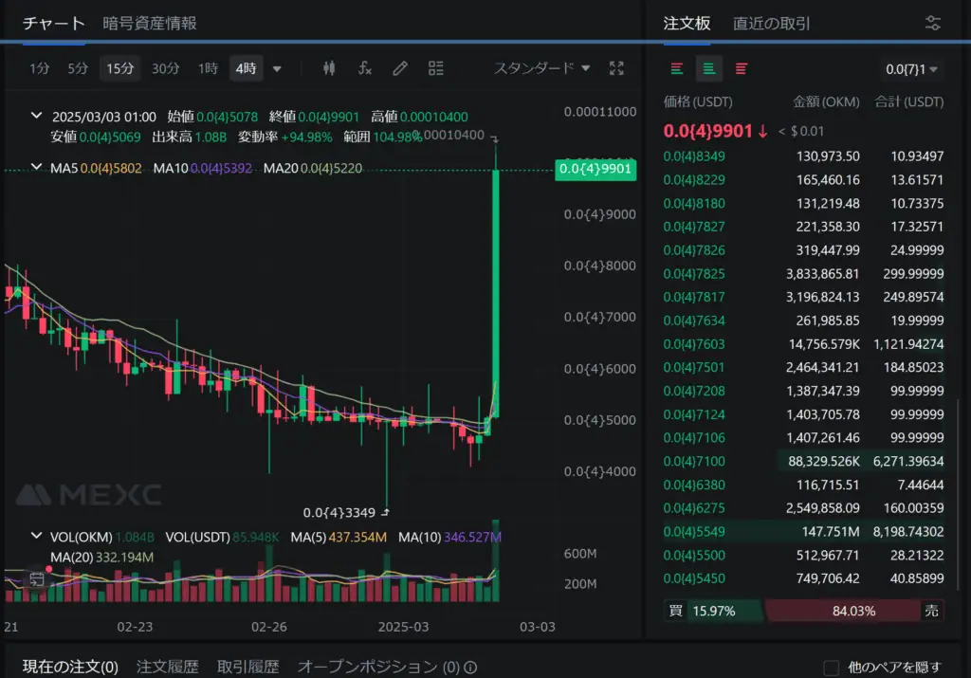Open the 0.0{7}1 price precision dropdown
971x678 pixels.
pyautogui.click(x=911, y=69)
